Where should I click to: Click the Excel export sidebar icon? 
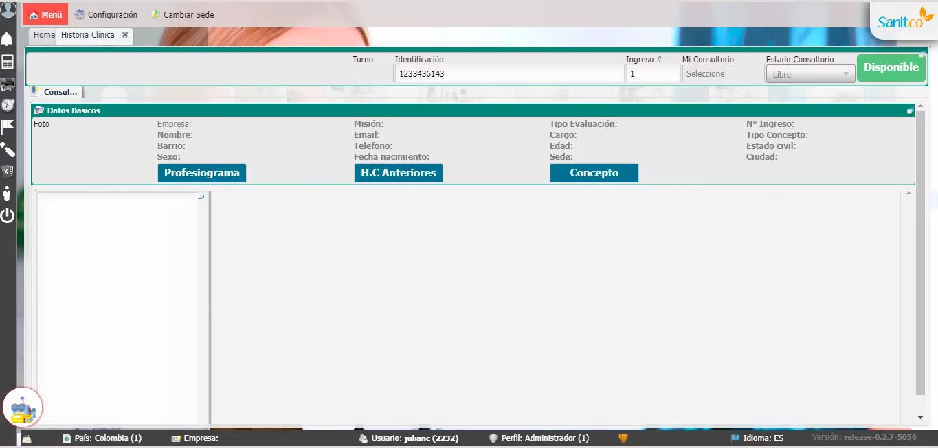(x=8, y=172)
